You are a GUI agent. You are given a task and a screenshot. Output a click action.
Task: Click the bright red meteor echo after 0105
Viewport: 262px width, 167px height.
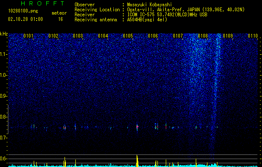coord(137,127)
